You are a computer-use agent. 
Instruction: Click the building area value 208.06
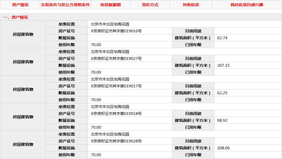(x=223, y=148)
